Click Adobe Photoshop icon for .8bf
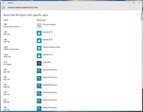 click(39, 94)
